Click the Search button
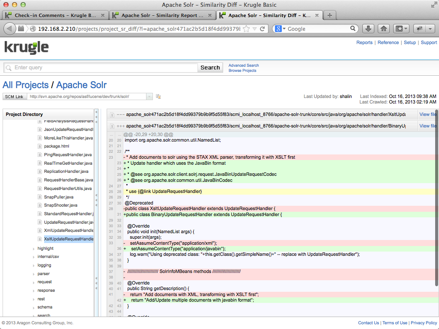The image size is (439, 329). [210, 68]
